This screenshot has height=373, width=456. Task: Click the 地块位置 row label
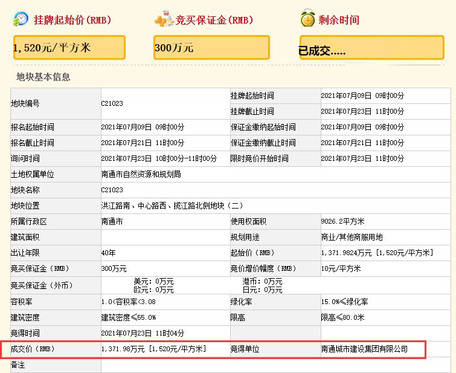(25, 206)
